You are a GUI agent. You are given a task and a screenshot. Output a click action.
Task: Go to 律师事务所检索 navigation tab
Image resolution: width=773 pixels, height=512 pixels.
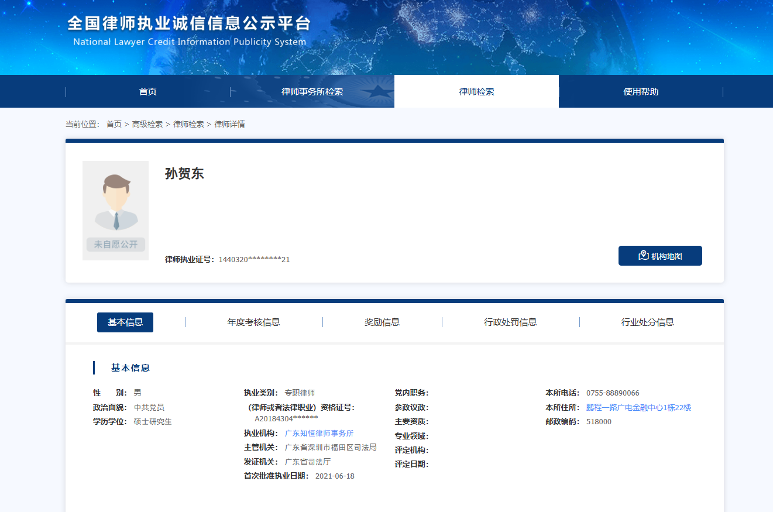[x=312, y=92]
